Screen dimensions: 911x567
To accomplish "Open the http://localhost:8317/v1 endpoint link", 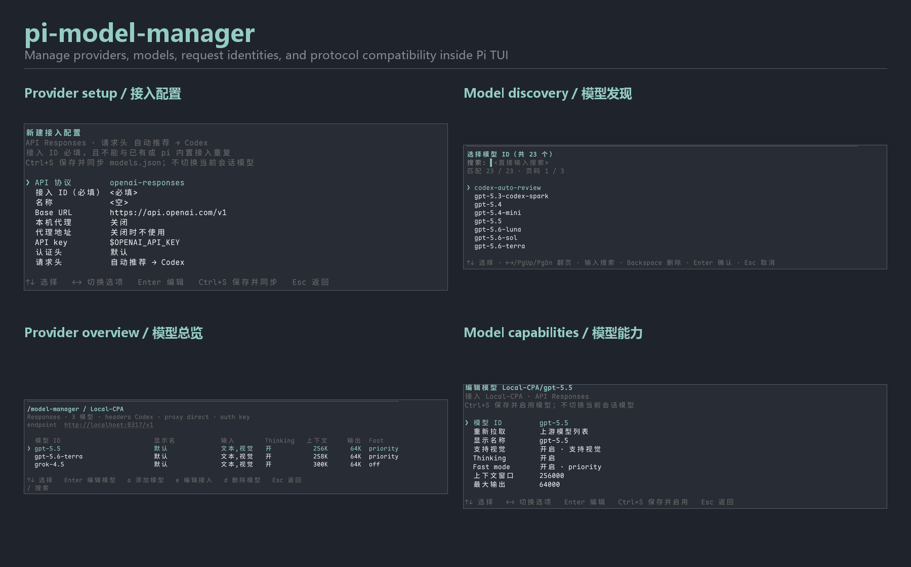I will (108, 425).
